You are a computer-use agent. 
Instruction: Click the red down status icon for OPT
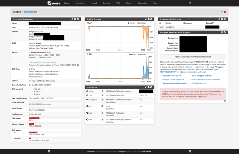pyautogui.click(x=102, y=106)
